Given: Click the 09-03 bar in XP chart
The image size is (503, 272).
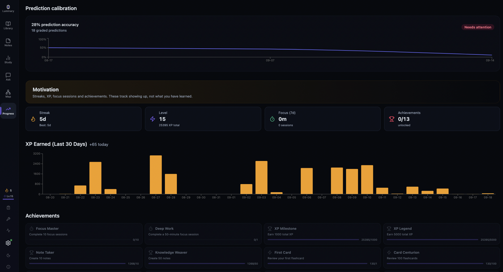Looking at the screenshot, I should pyautogui.click(x=261, y=177).
